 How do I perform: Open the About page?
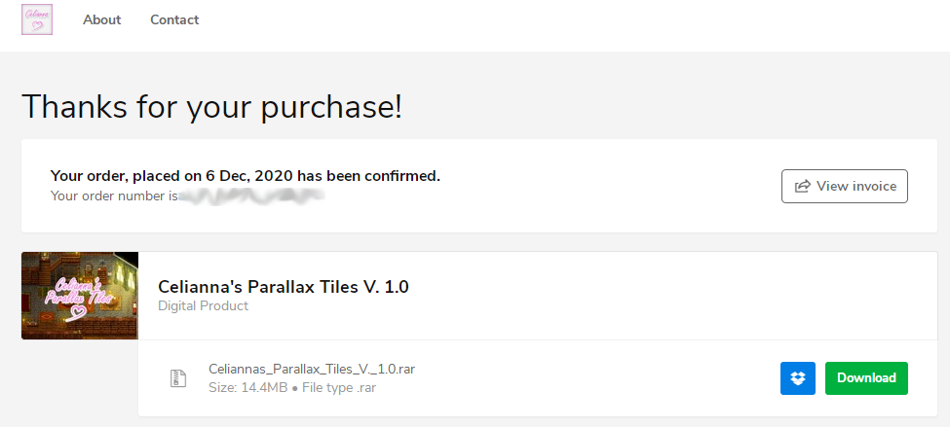point(101,20)
